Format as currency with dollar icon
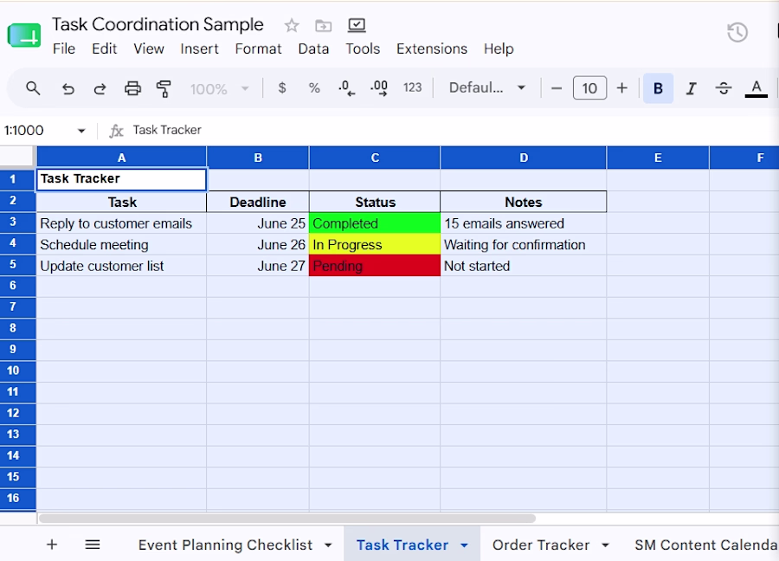 281,88
